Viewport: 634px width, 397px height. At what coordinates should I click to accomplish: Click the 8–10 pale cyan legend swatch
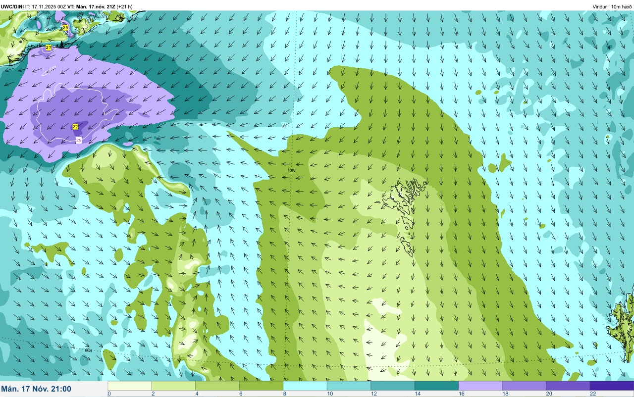pos(305,386)
